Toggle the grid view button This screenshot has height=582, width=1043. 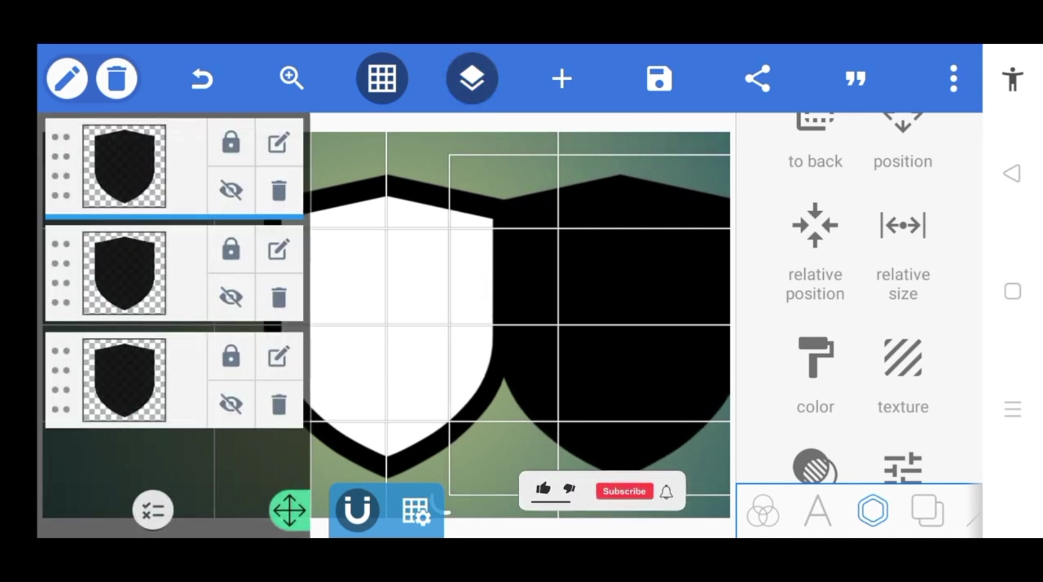(382, 79)
